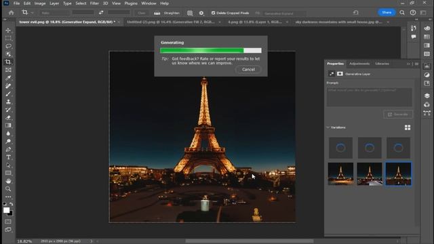Toggle Delete Cropped Pixels checkbox
The height and width of the screenshot is (244, 434).
tap(213, 13)
